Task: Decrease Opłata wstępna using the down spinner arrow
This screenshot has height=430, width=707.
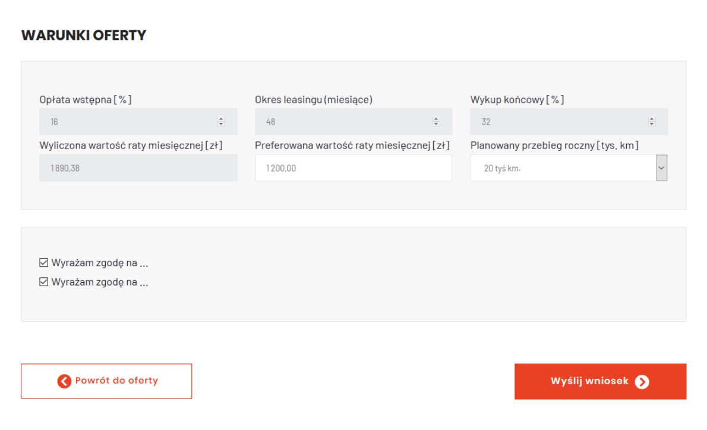Action: tap(221, 124)
